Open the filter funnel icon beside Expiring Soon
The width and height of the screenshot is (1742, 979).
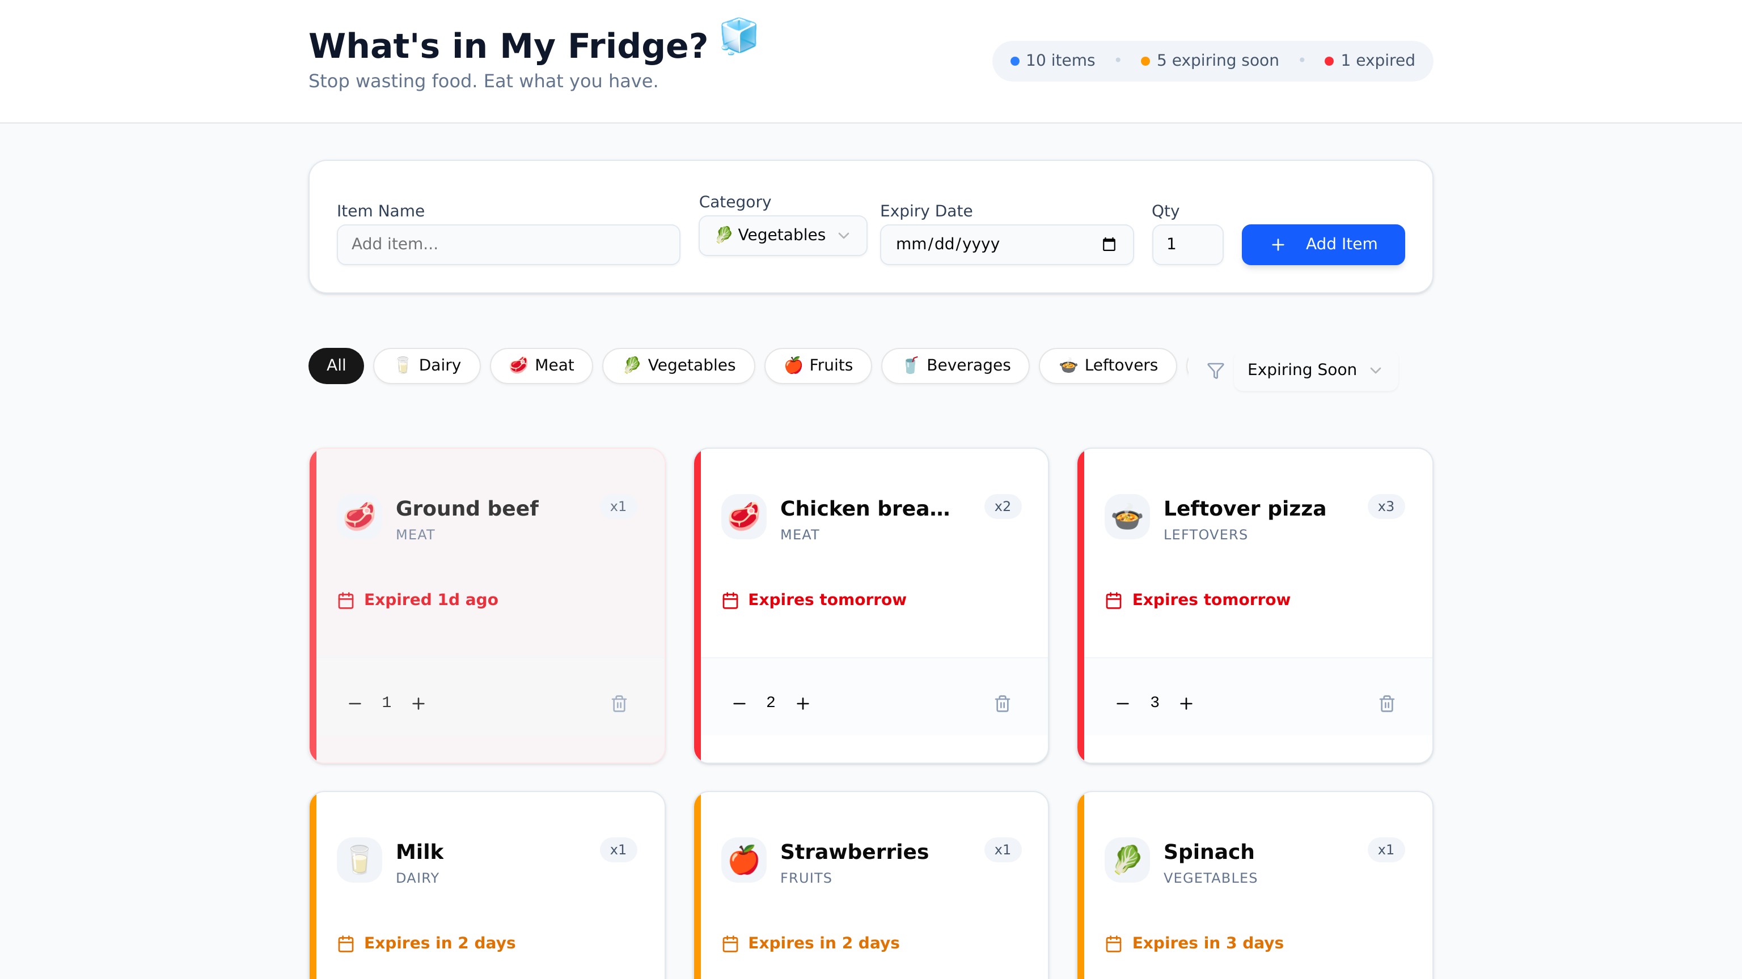1215,371
